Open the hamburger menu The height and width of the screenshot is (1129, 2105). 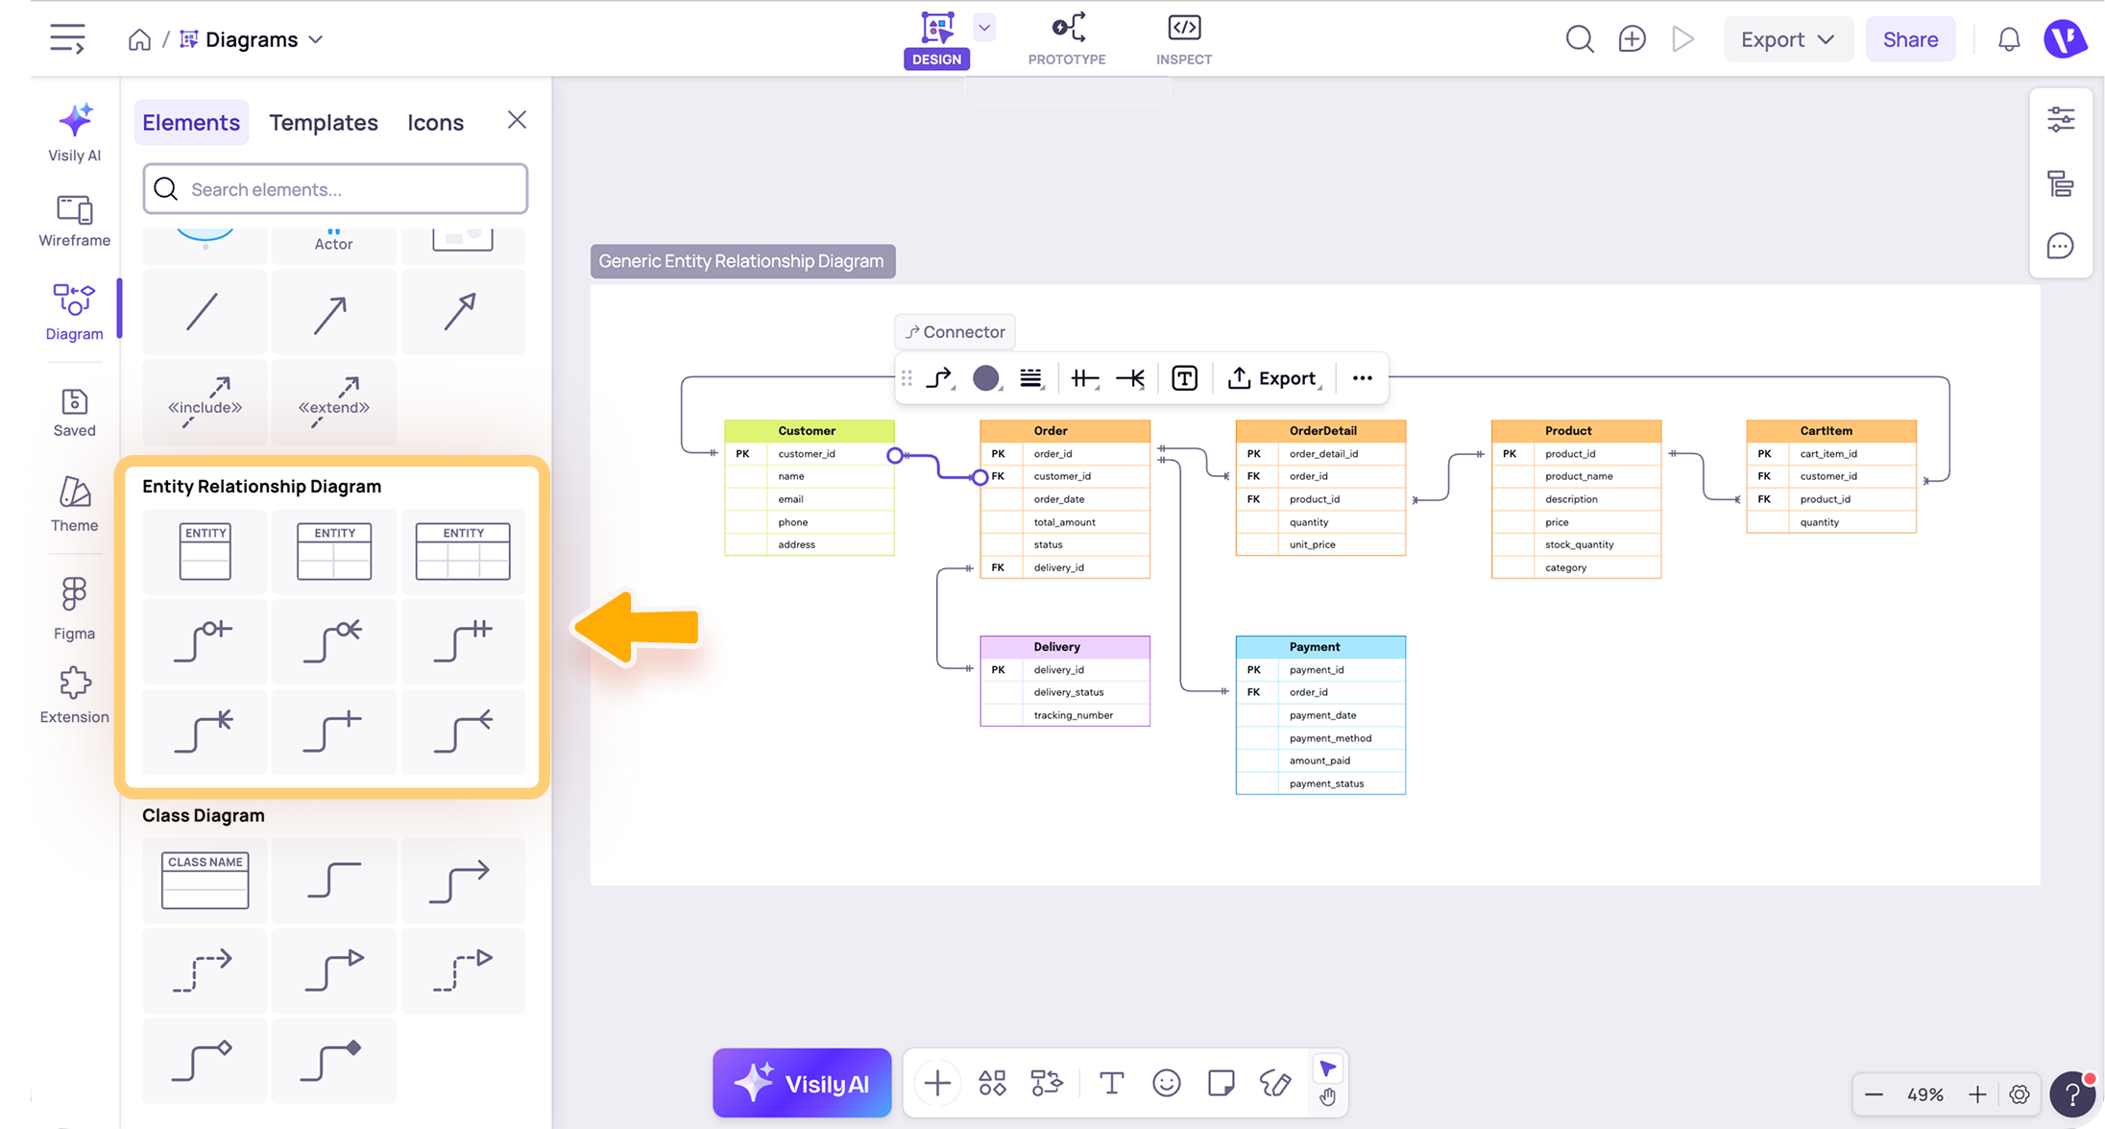(67, 38)
